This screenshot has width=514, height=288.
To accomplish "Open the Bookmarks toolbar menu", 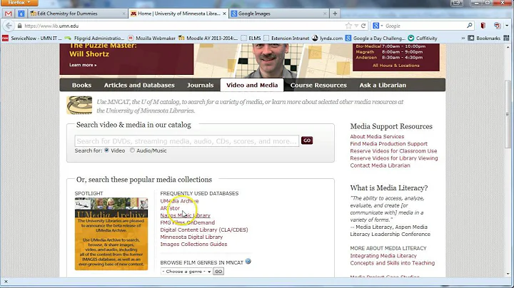I will coord(485,38).
